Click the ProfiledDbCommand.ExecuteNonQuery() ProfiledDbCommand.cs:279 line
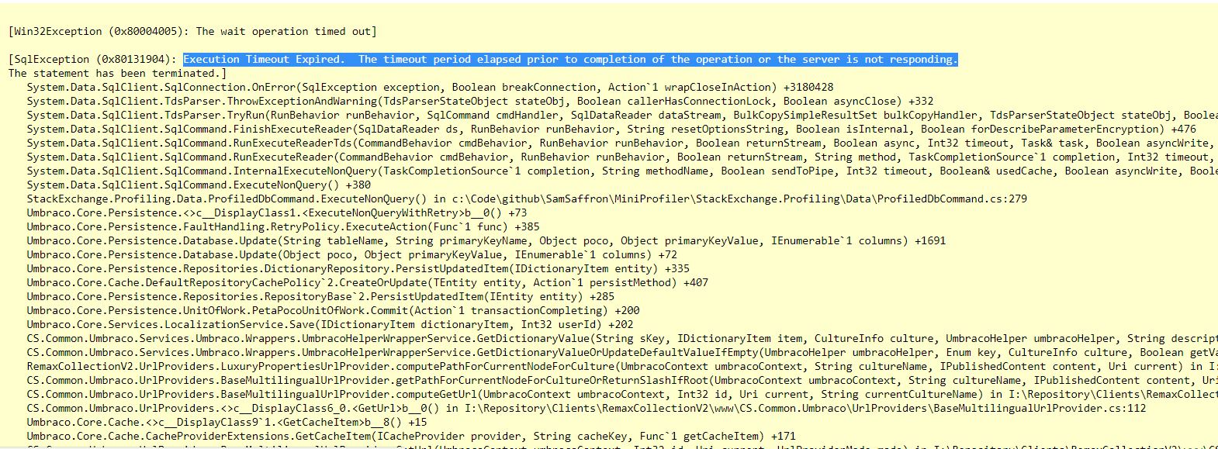 click(527, 199)
